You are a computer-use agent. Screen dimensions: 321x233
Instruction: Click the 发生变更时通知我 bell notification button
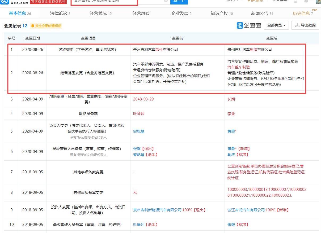click(46, 26)
